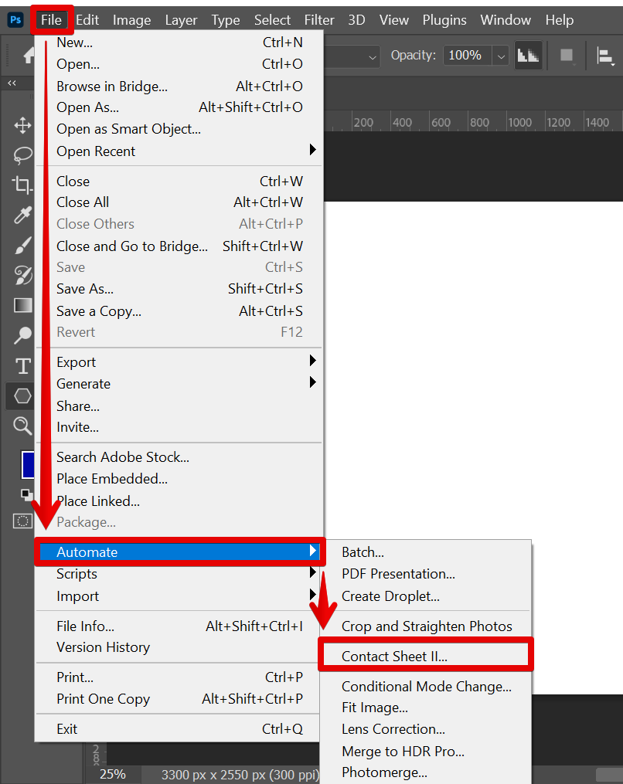Choose Merge to HDR Pro...
The width and height of the screenshot is (623, 784).
[426, 751]
